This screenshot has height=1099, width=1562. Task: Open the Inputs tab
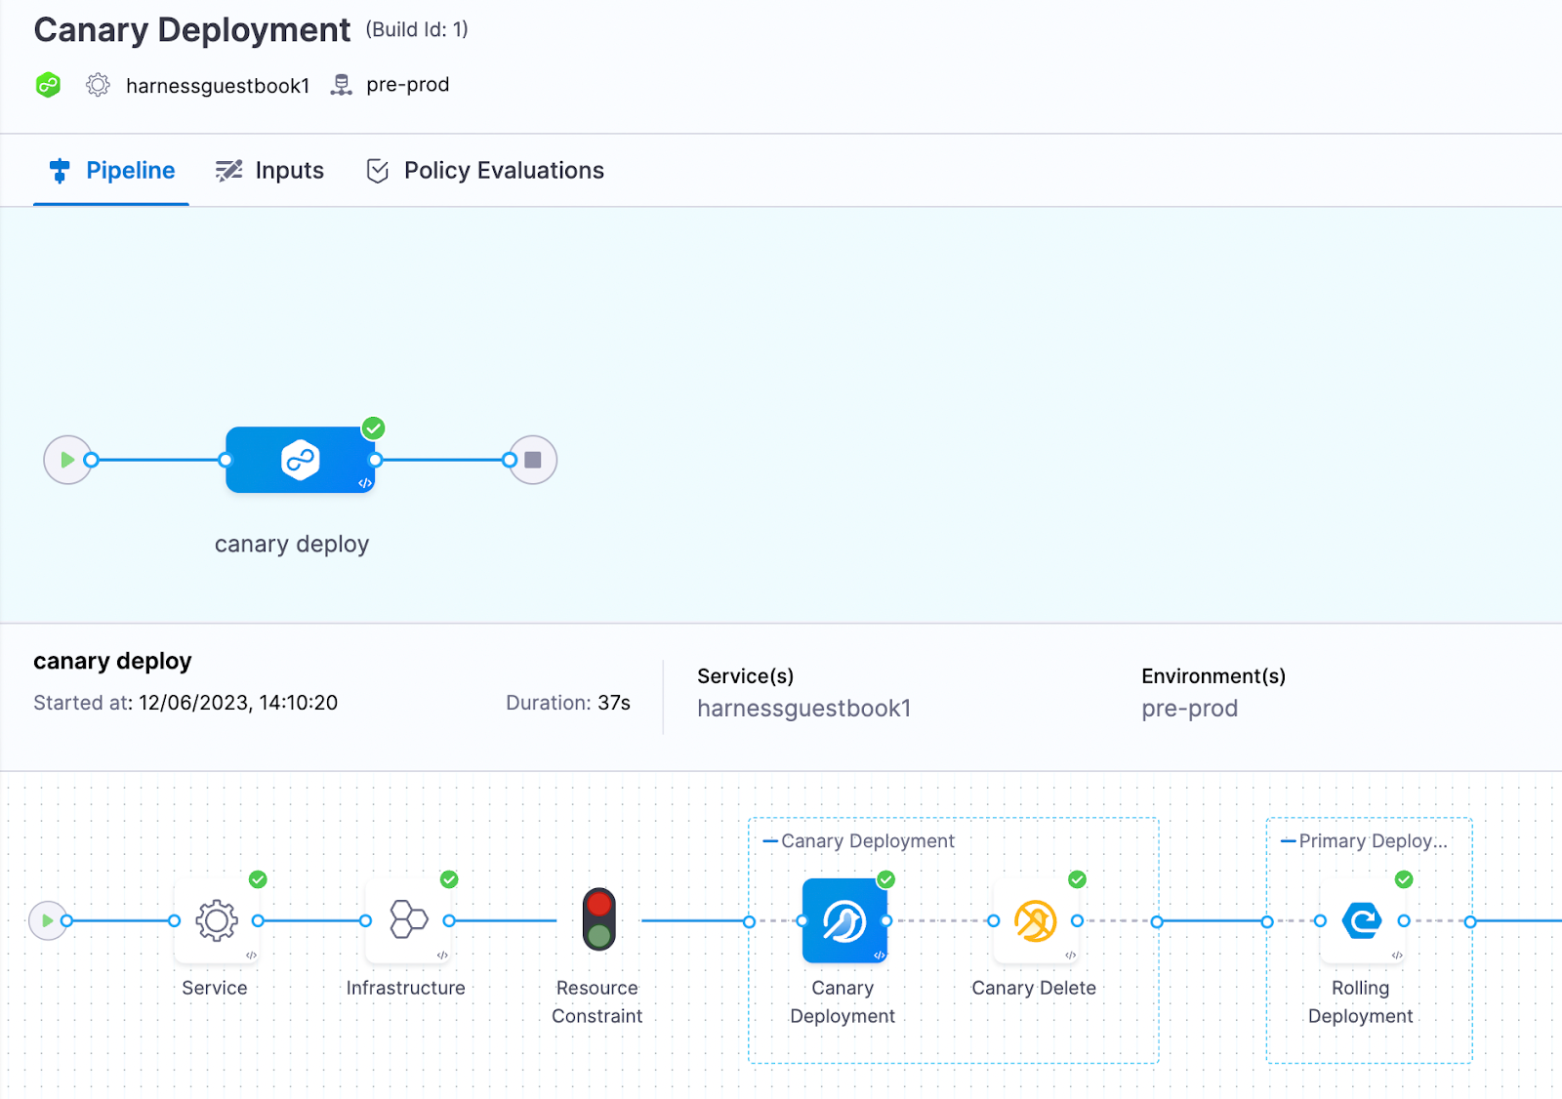[269, 171]
